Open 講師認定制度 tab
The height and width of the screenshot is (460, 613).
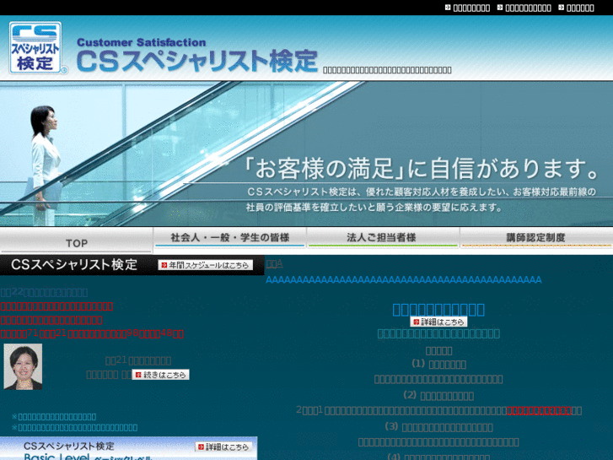pos(536,238)
